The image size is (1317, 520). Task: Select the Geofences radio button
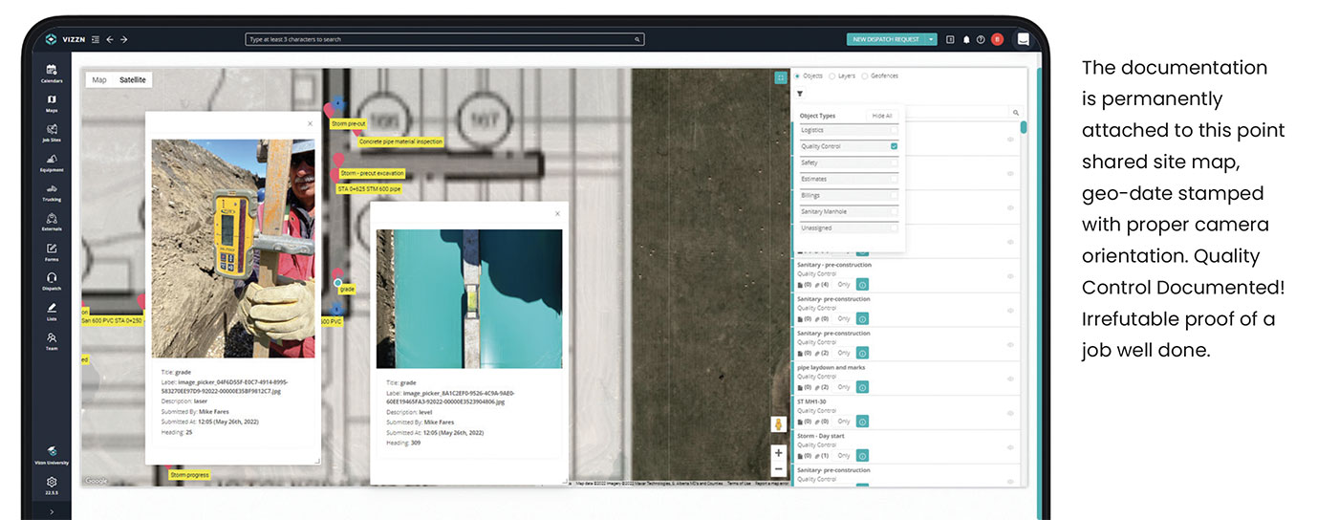pos(864,76)
